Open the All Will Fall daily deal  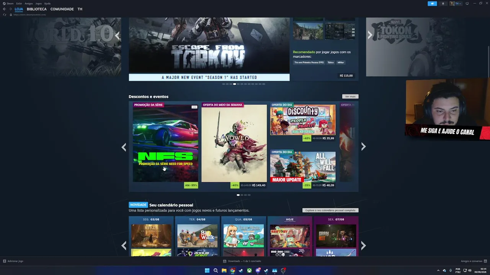[303, 167]
